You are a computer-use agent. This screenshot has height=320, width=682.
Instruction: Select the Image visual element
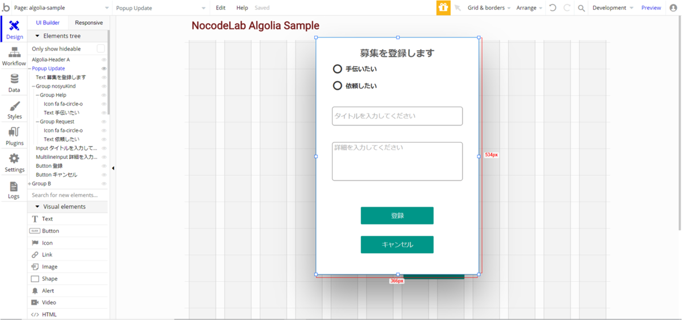pos(67,267)
